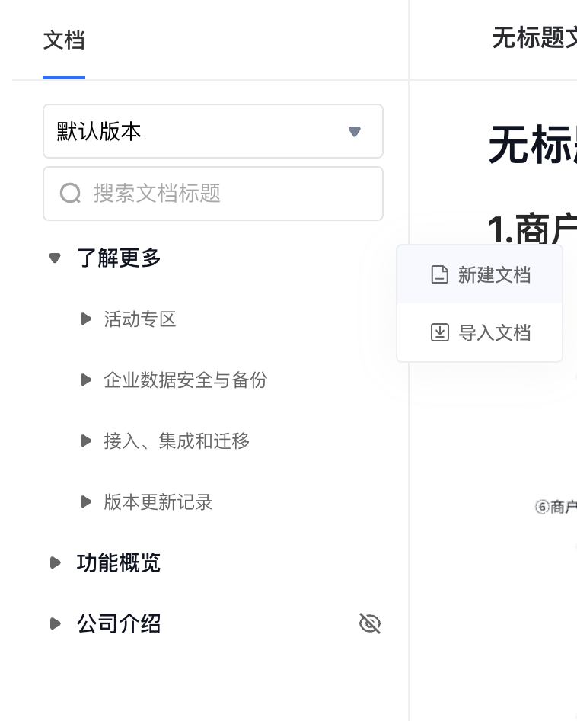The height and width of the screenshot is (721, 577).
Task: Select the 功能概览 tree item
Action: point(119,562)
